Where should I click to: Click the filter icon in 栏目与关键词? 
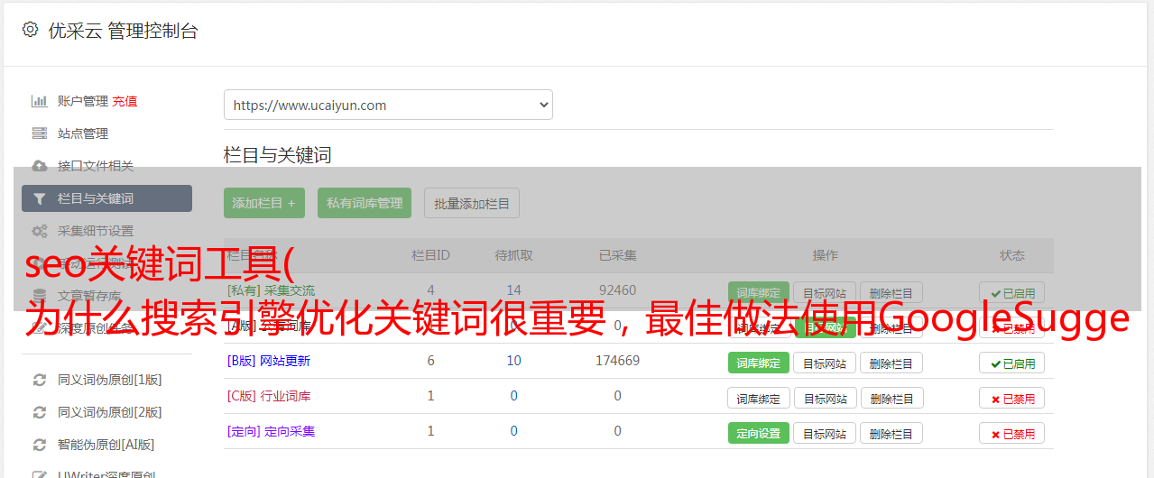pyautogui.click(x=39, y=198)
